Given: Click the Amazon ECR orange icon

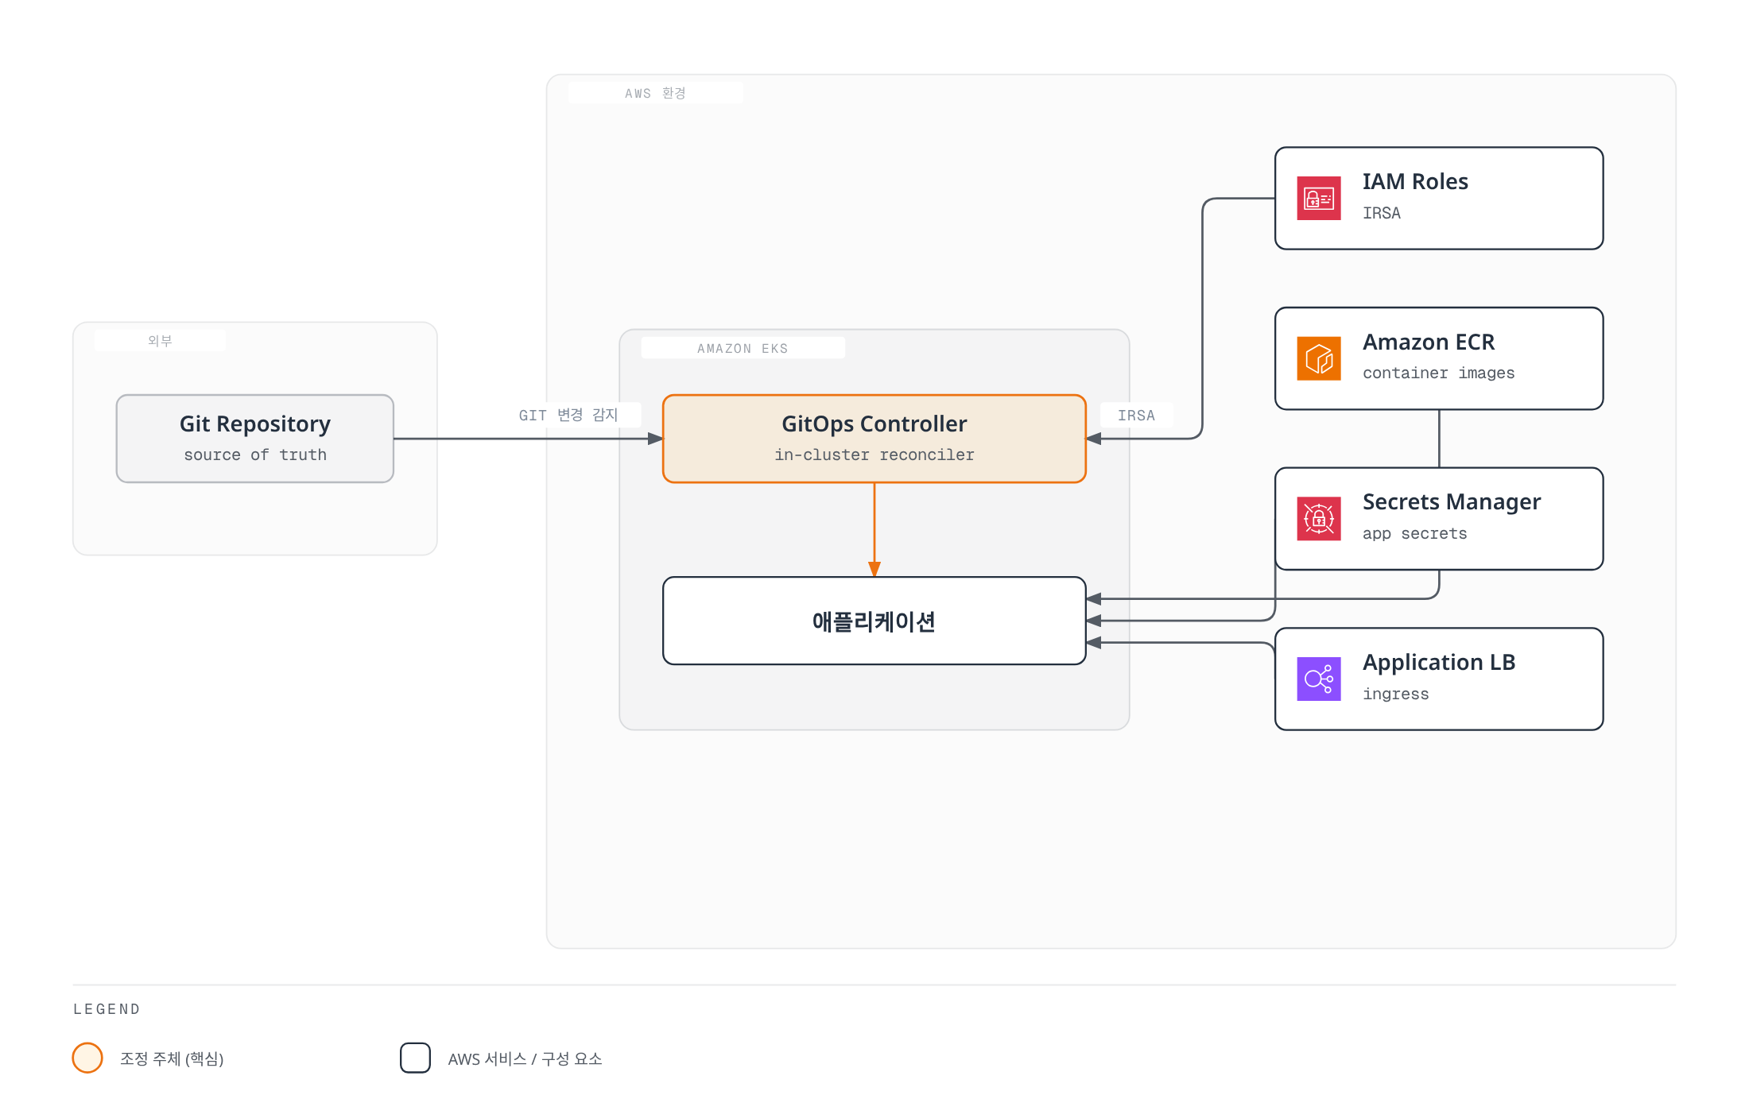Looking at the screenshot, I should click(x=1319, y=358).
